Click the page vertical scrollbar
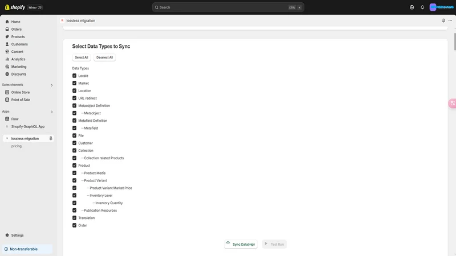Screen dimensions: 456x256 [455, 42]
